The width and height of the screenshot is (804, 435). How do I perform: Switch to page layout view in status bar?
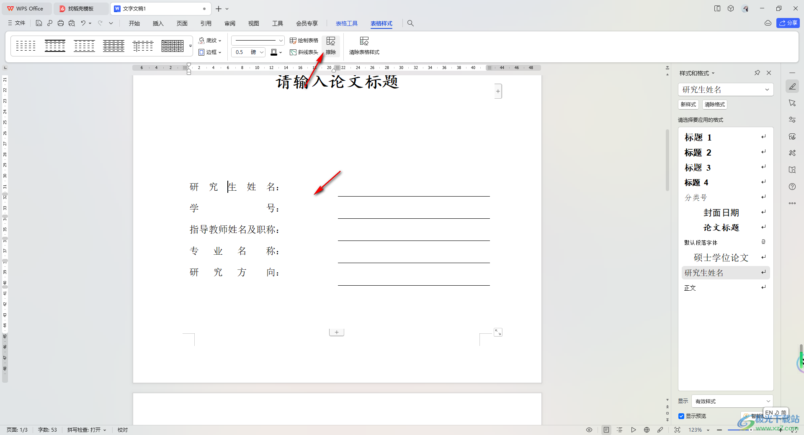click(606, 430)
